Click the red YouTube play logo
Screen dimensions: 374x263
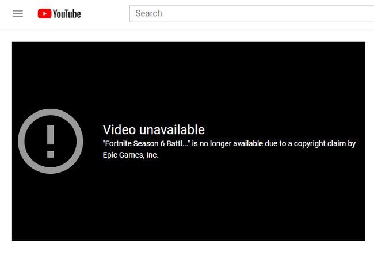click(x=44, y=14)
